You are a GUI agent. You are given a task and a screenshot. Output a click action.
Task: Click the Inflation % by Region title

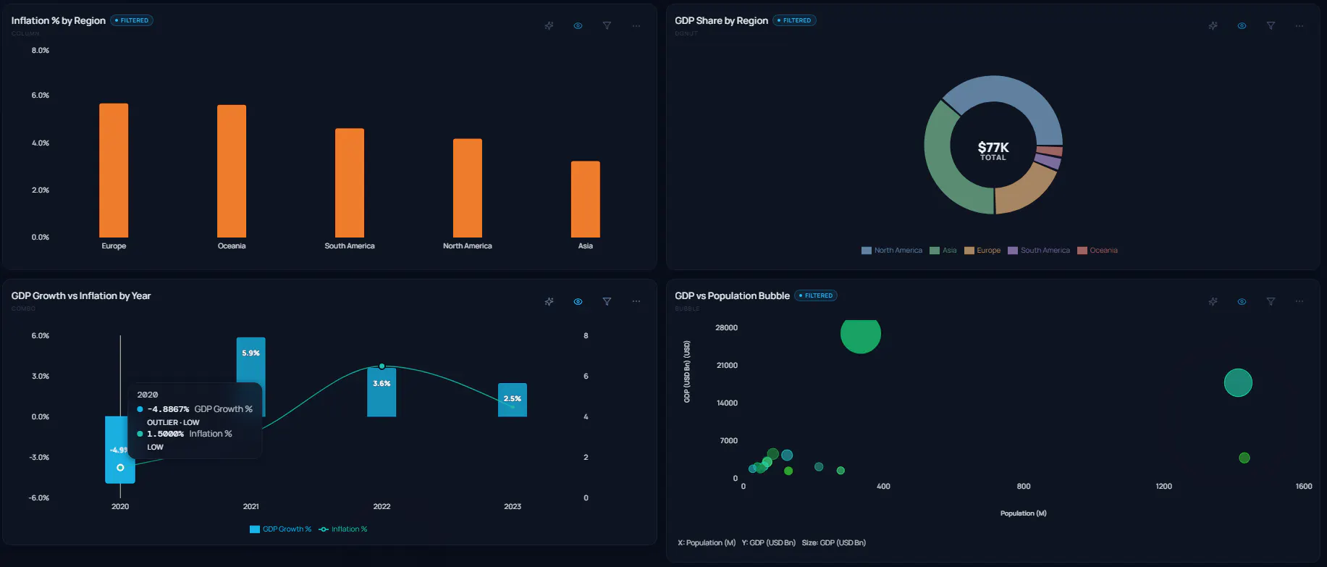[59, 20]
